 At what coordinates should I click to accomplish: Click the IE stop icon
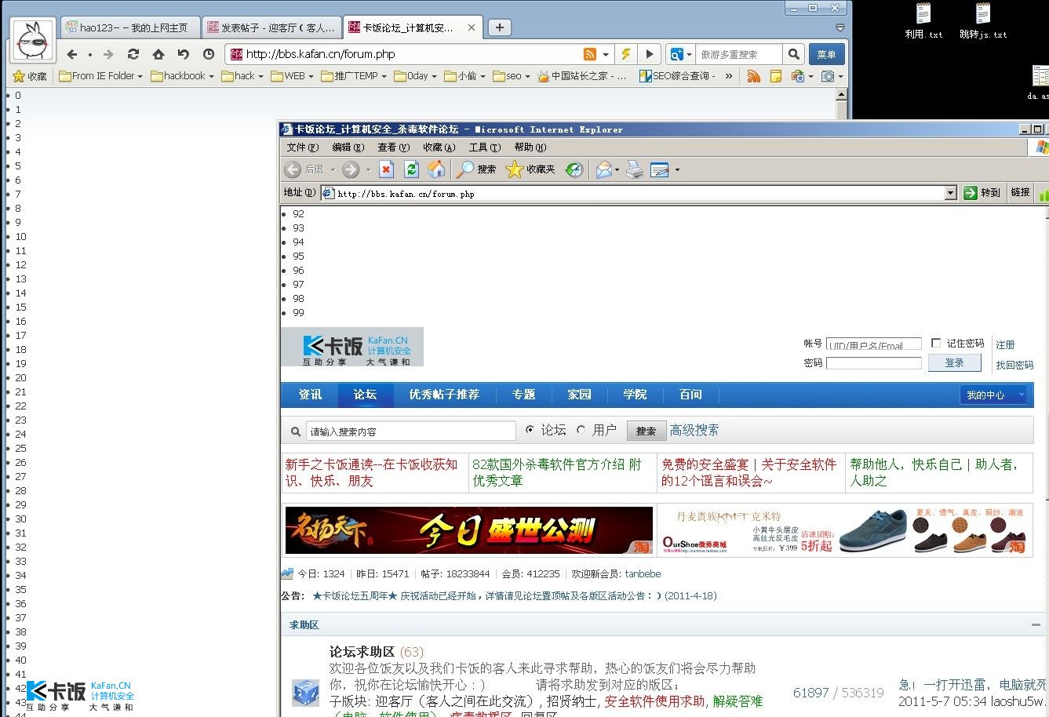(x=386, y=169)
